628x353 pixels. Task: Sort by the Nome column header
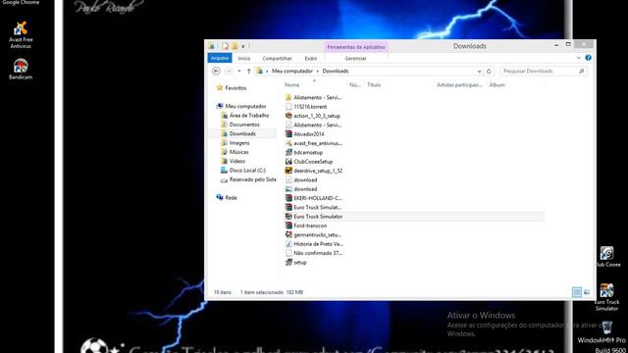[291, 85]
